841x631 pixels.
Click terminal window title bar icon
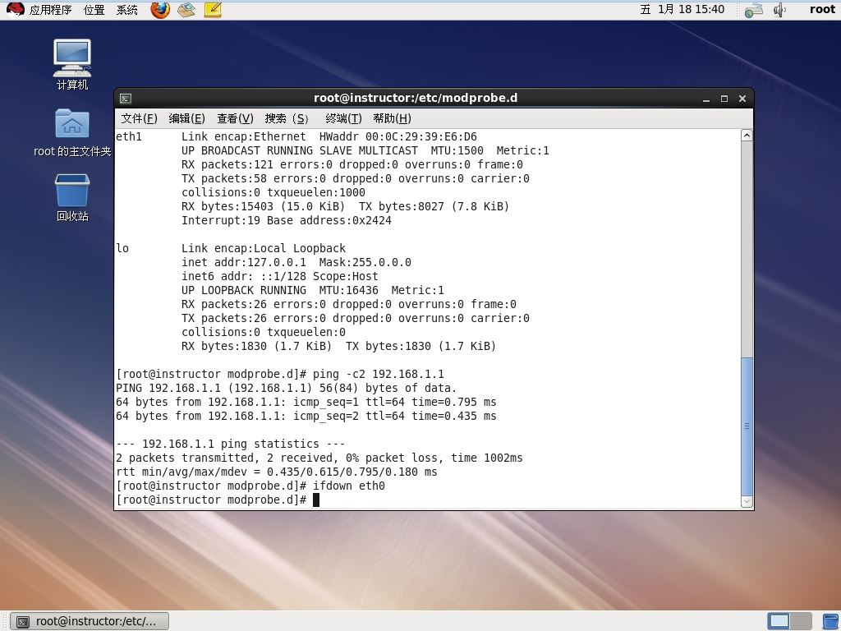click(126, 99)
